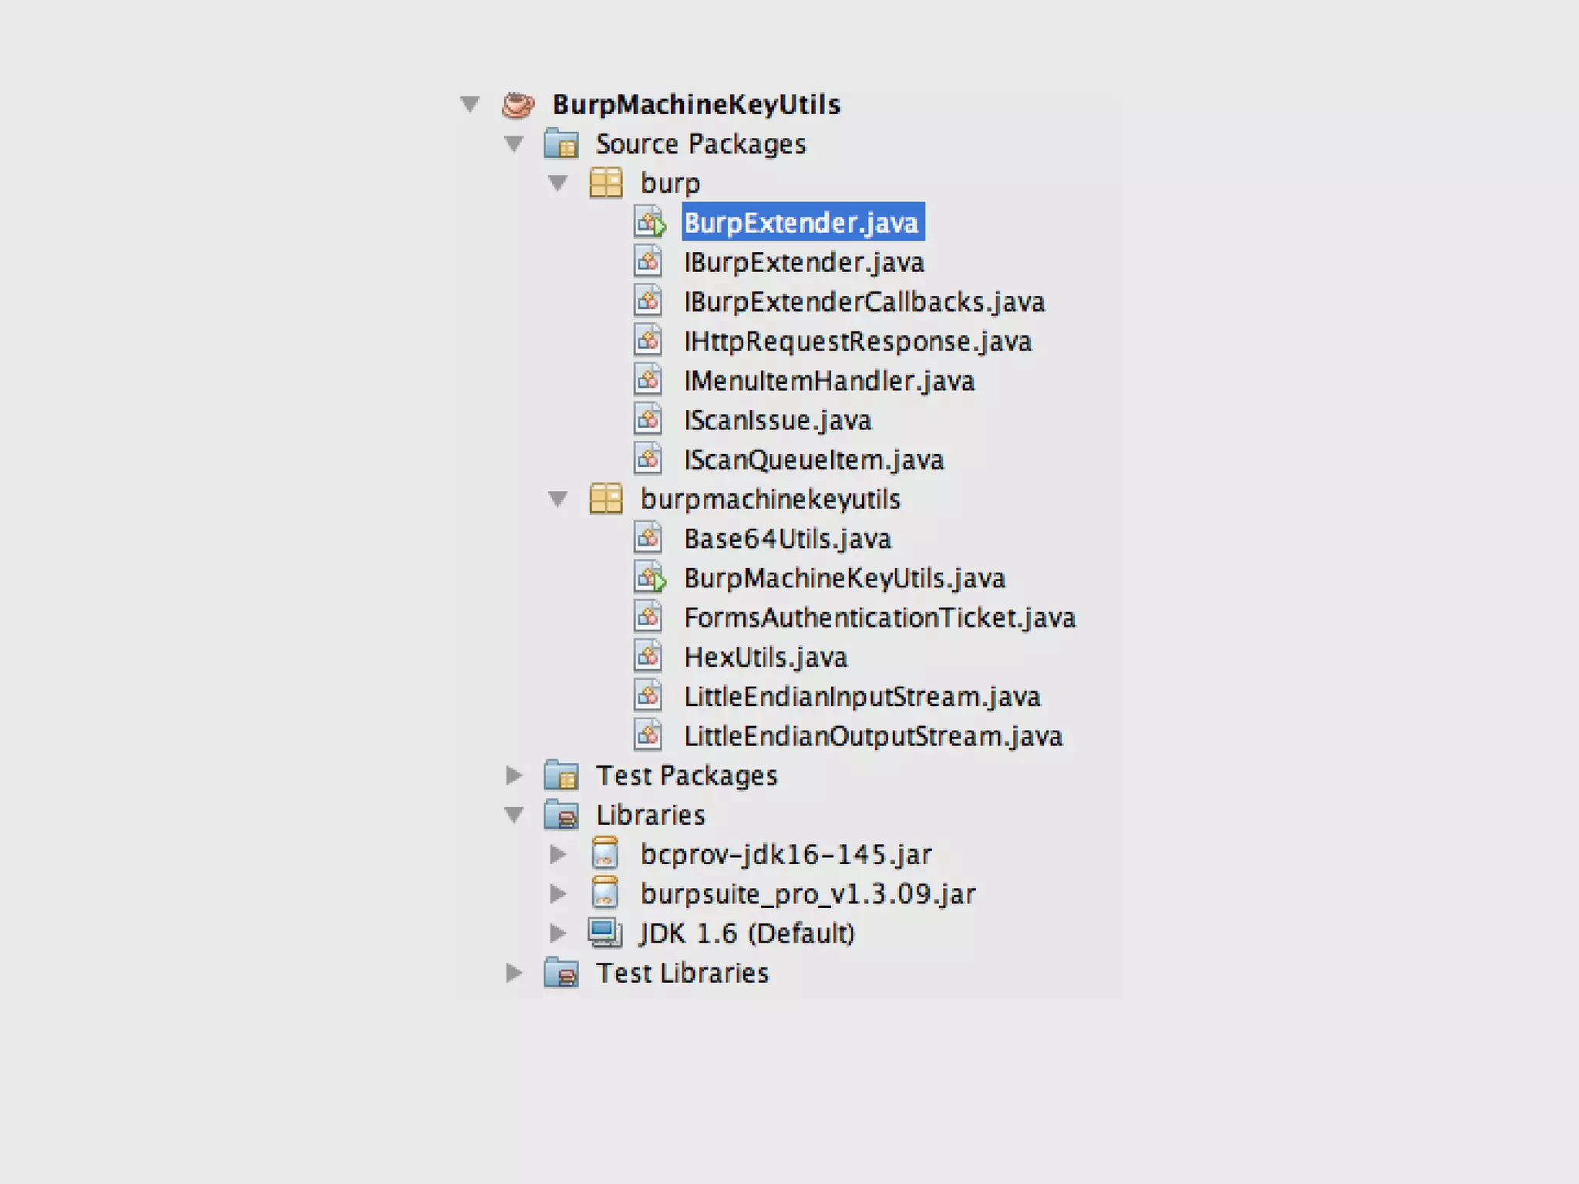Collapse the BurpMachineKeyUtils project node
The image size is (1579, 1184).
470,104
